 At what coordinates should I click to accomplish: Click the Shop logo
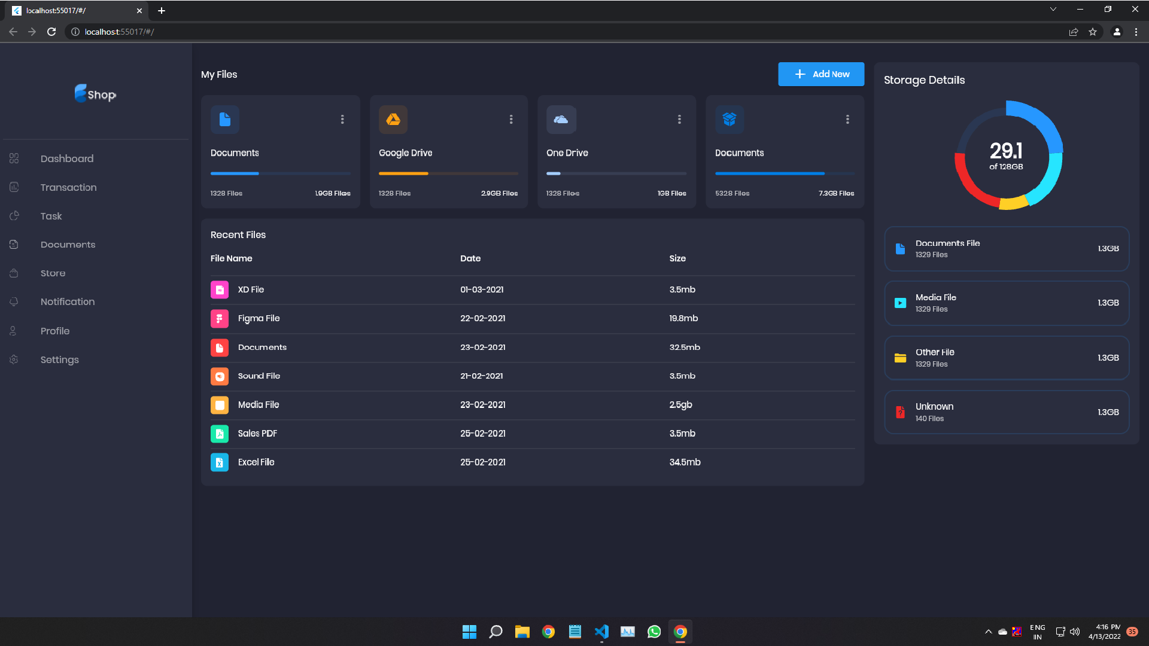tap(95, 94)
